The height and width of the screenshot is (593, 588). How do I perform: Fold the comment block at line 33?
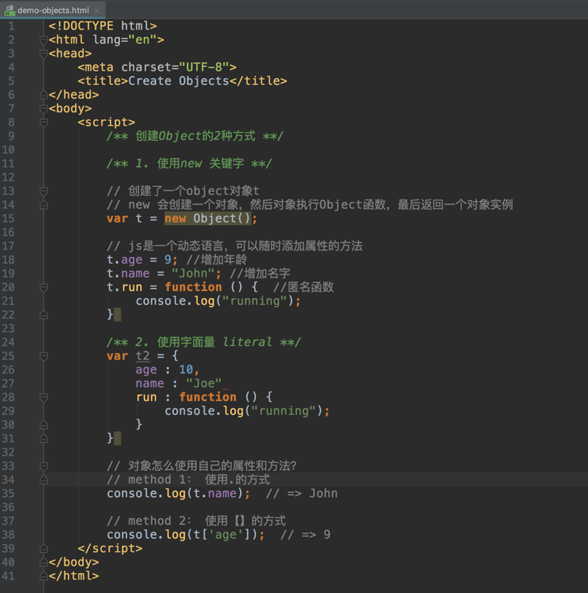43,466
